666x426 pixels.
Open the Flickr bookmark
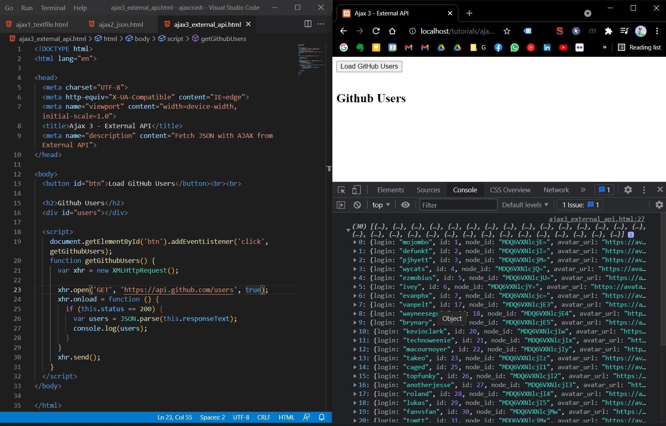[x=580, y=47]
